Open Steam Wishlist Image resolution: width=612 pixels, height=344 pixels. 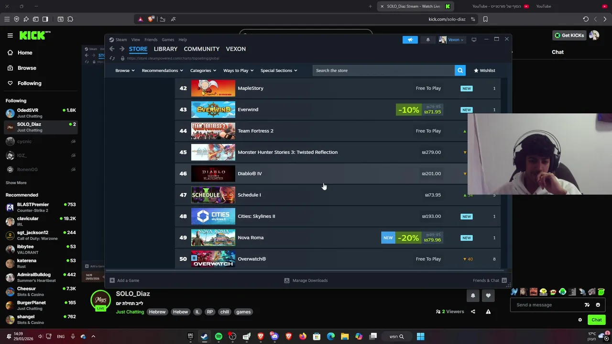[x=484, y=70]
